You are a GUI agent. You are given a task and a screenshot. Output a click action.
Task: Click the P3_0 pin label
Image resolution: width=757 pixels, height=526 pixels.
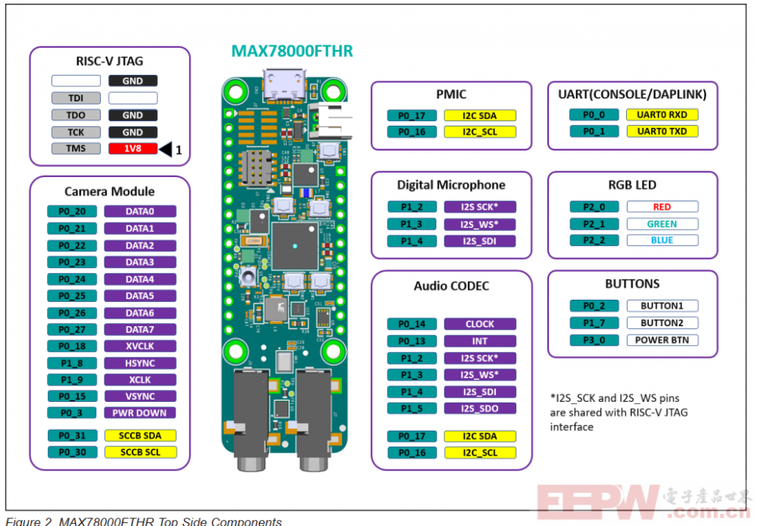(x=593, y=341)
